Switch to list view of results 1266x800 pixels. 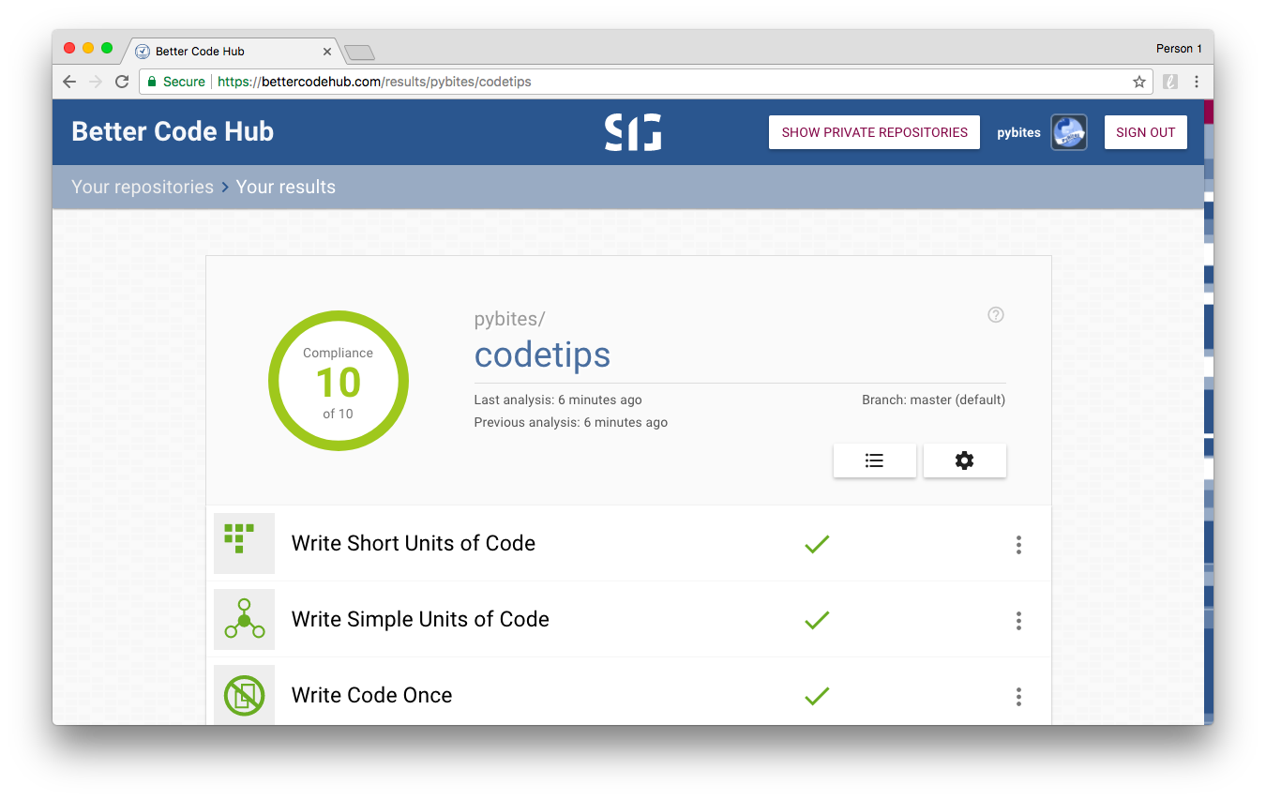coord(874,460)
